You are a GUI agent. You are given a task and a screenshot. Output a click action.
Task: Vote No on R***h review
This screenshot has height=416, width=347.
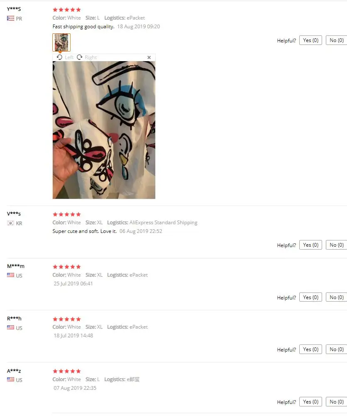336,349
